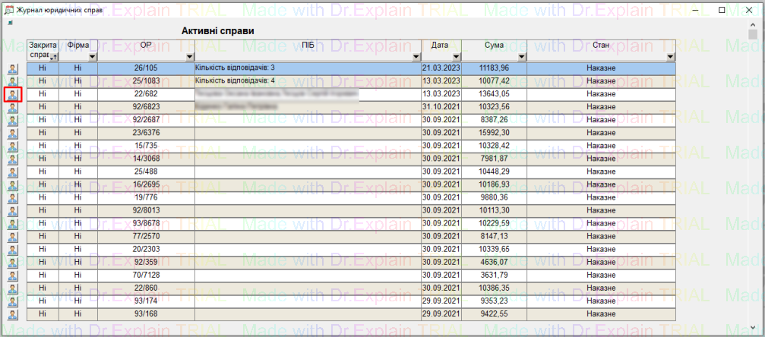Open the 'Сума' column filter dropdown
The width and height of the screenshot is (765, 337).
click(x=523, y=57)
